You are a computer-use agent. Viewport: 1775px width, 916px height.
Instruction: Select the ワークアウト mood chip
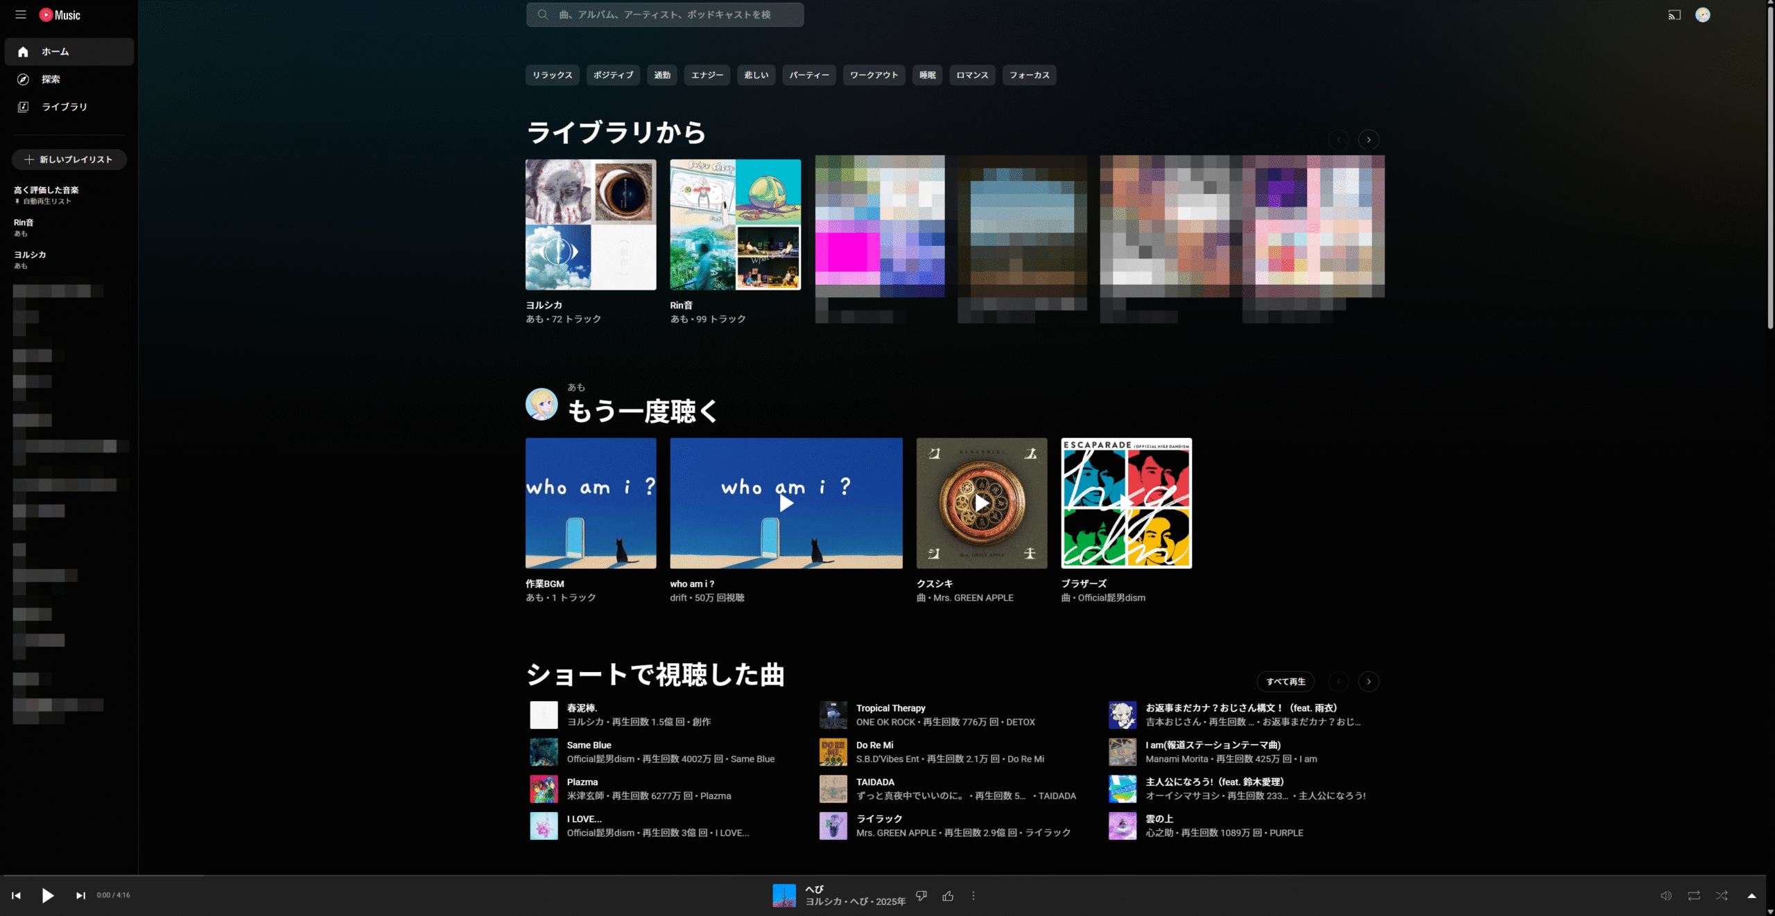[x=874, y=75]
